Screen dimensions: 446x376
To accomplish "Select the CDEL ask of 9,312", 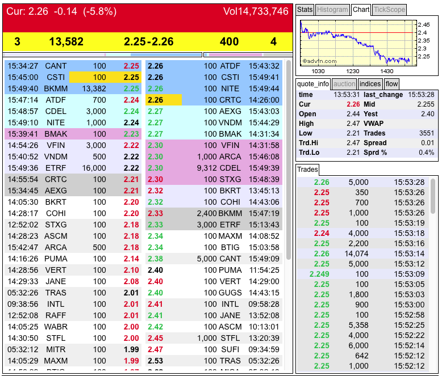I will (214, 168).
